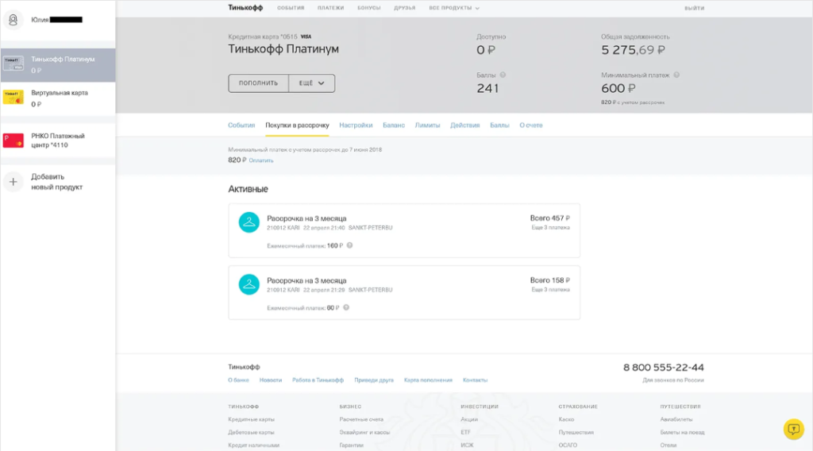Click the red RNKO payment center icon
The width and height of the screenshot is (813, 451).
[x=13, y=141]
